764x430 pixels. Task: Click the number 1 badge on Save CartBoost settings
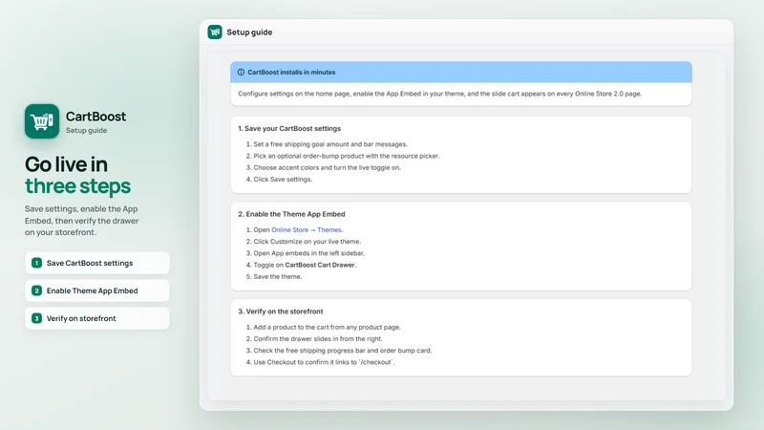coord(36,263)
